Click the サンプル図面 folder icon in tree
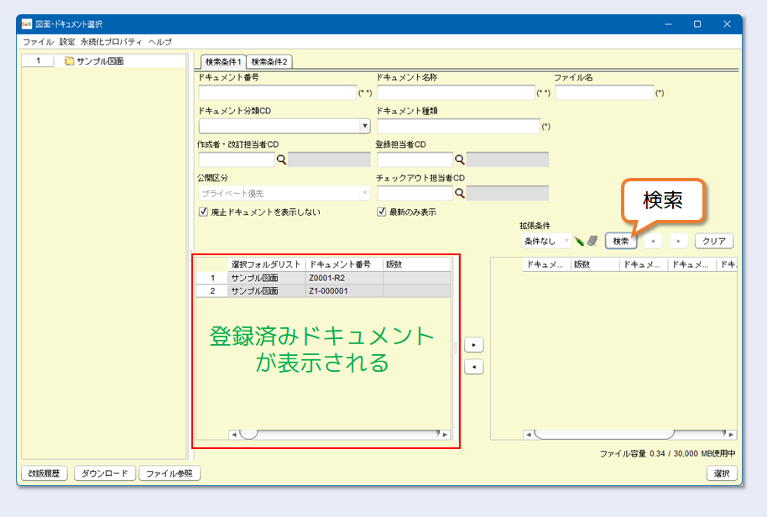Screen dimensions: 767x517 70,60
